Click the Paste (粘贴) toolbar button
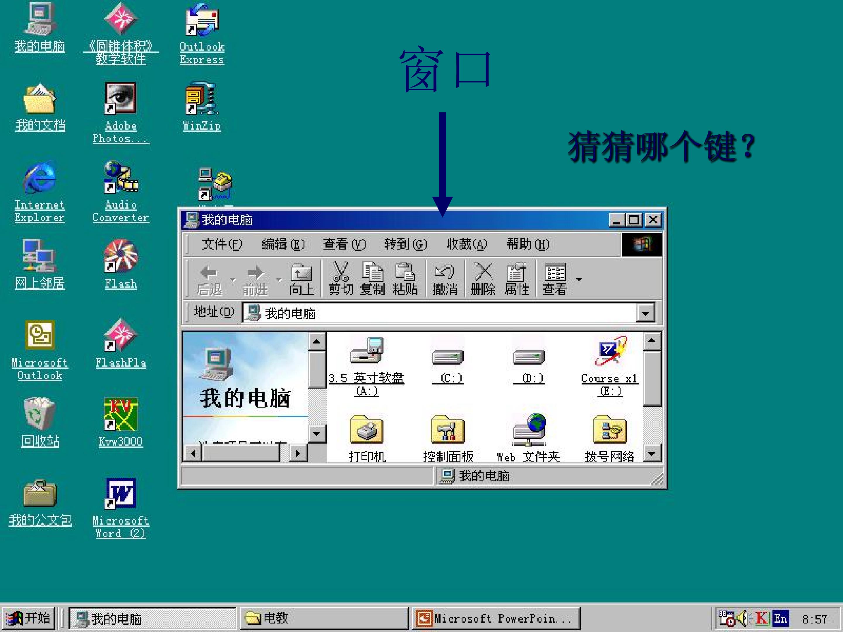 click(x=405, y=279)
